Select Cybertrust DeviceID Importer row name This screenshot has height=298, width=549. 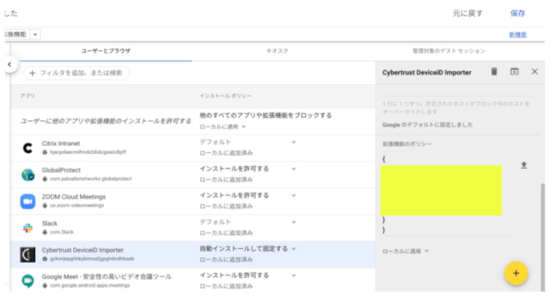(83, 250)
